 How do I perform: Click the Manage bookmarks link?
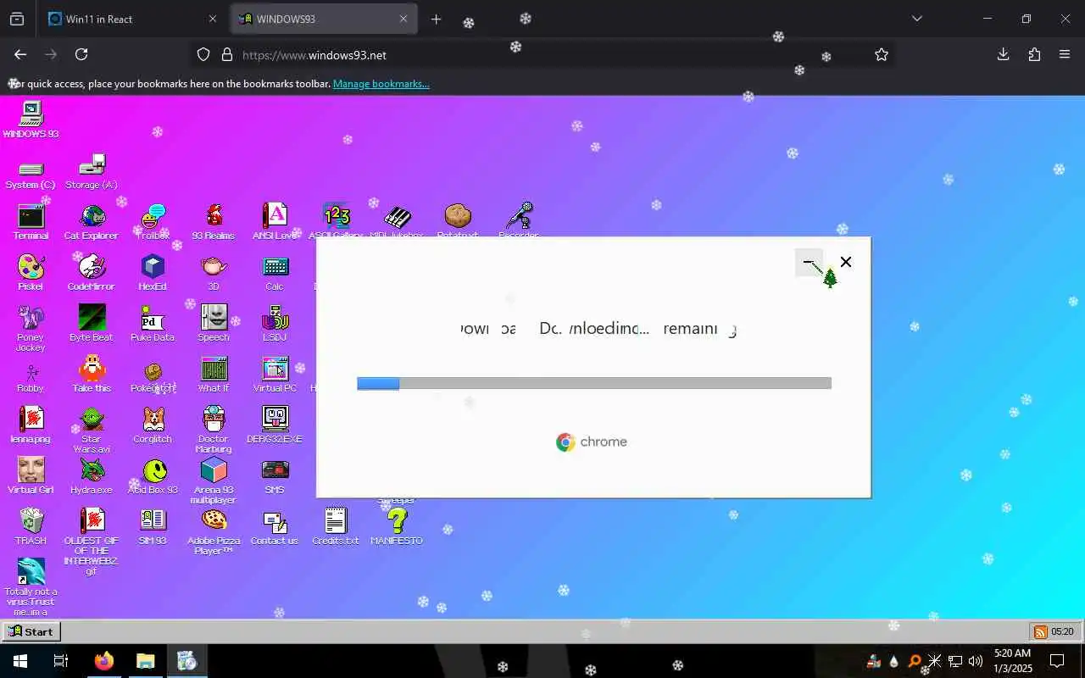381,83
